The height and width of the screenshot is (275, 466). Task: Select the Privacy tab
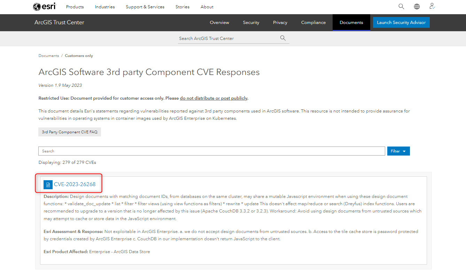coord(280,23)
